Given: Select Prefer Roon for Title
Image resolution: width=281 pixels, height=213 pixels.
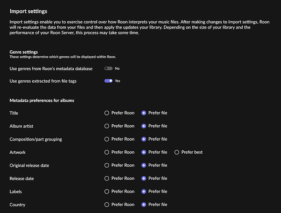Looking at the screenshot, I should coord(107,113).
